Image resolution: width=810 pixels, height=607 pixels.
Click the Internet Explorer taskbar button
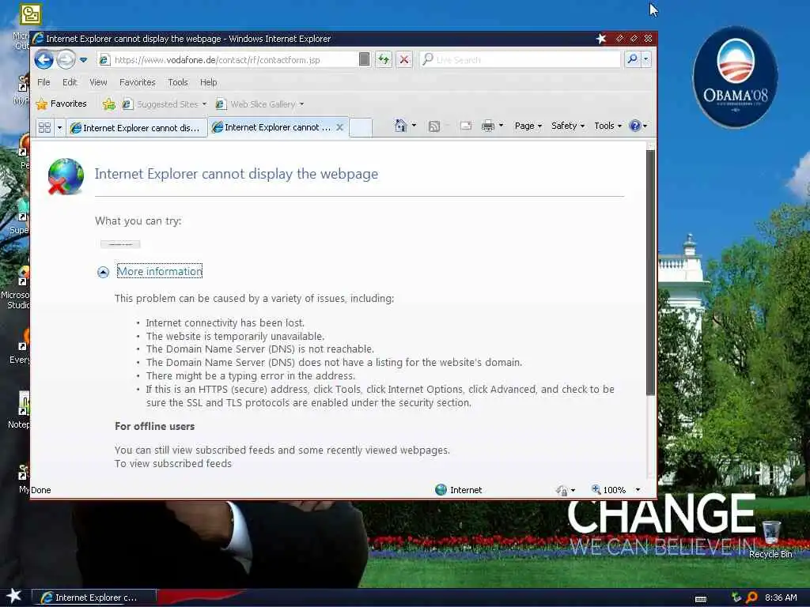[93, 598]
